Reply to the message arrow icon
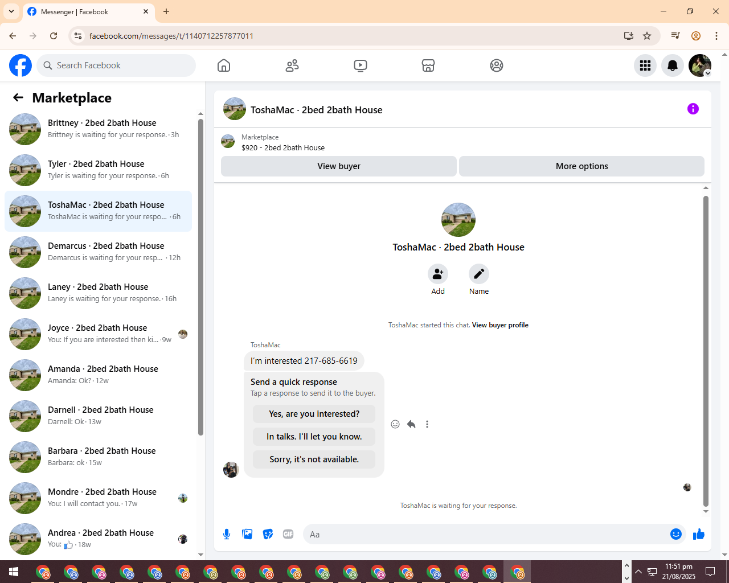 pyautogui.click(x=411, y=424)
